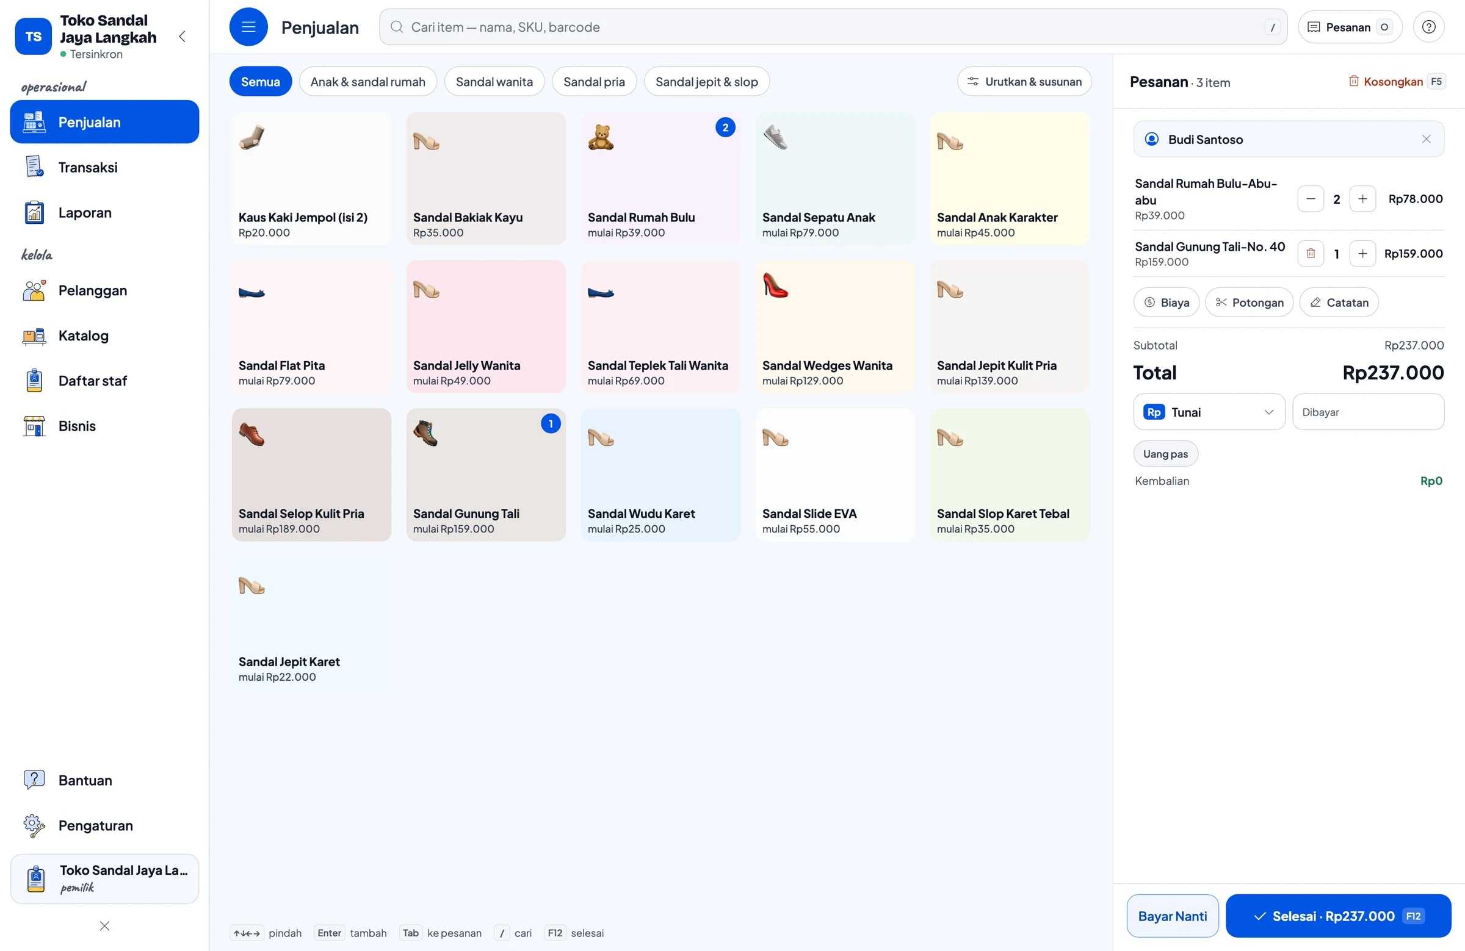
Task: Add Kaus Kaki Jempol product
Action: pyautogui.click(x=311, y=179)
